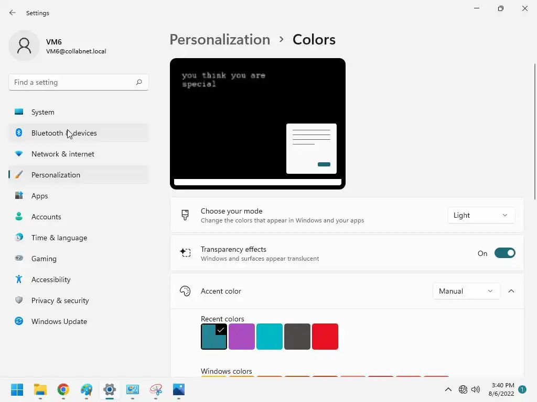
Task: Open Time & language settings
Action: [79, 238]
